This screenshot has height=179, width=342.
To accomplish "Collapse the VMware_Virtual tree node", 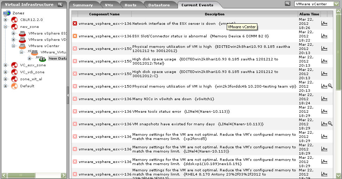I will [21, 52].
